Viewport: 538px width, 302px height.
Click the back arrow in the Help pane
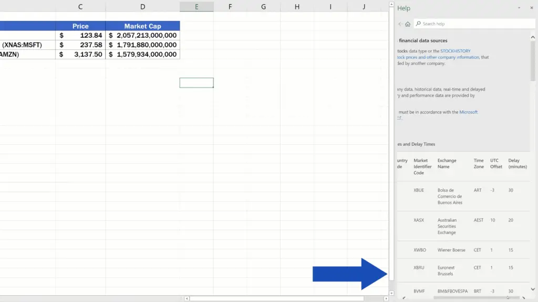point(400,24)
